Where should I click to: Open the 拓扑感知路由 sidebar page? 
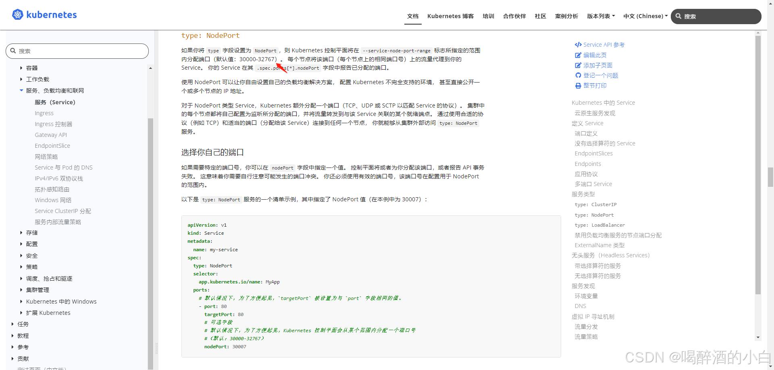click(52, 189)
